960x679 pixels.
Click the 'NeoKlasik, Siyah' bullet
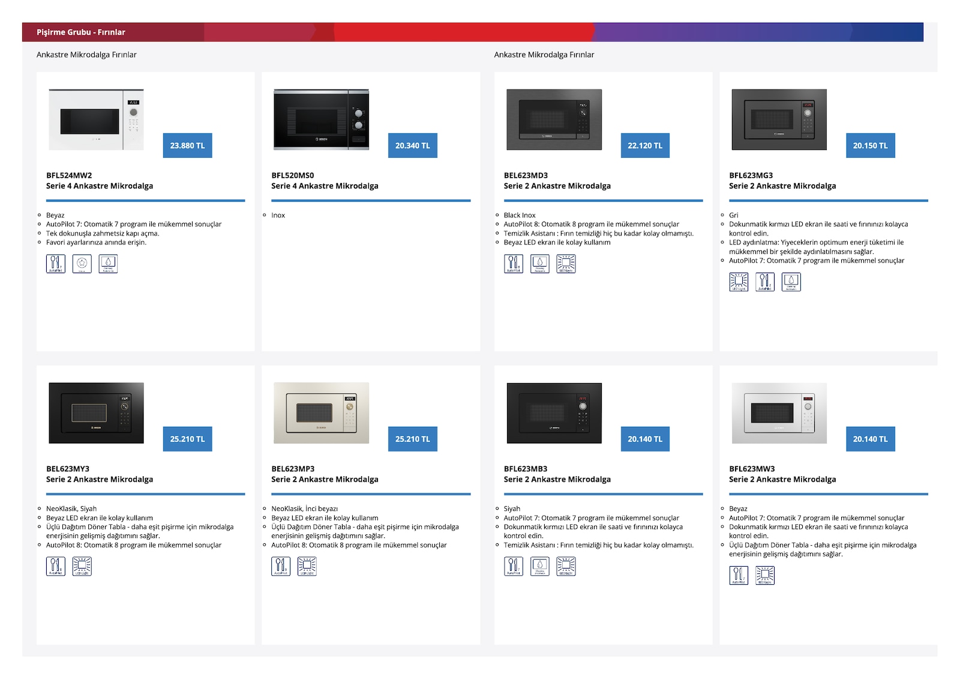(71, 508)
